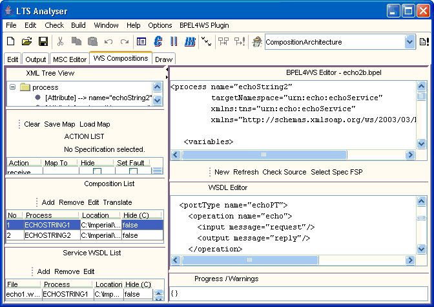This screenshot has height=307, width=434.
Task: Click the Cut scissors icon
Action: [60, 42]
